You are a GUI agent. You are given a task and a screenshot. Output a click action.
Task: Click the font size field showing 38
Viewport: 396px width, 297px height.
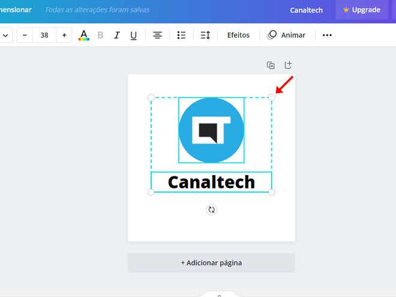coord(44,35)
